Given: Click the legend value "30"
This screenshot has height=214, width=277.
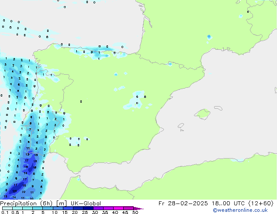Looking at the screenshot, I should pos(95,212).
